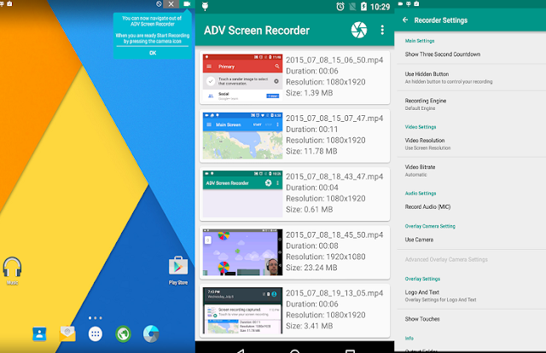Image resolution: width=546 pixels, height=353 pixels.
Task: Tap the battery charging status icon
Action: 364,6
